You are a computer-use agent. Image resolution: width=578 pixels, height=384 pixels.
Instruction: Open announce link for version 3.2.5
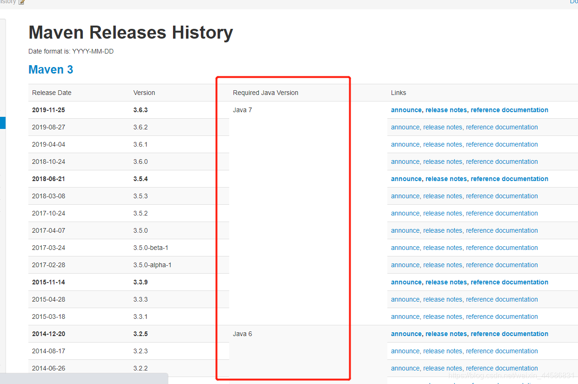coord(406,334)
